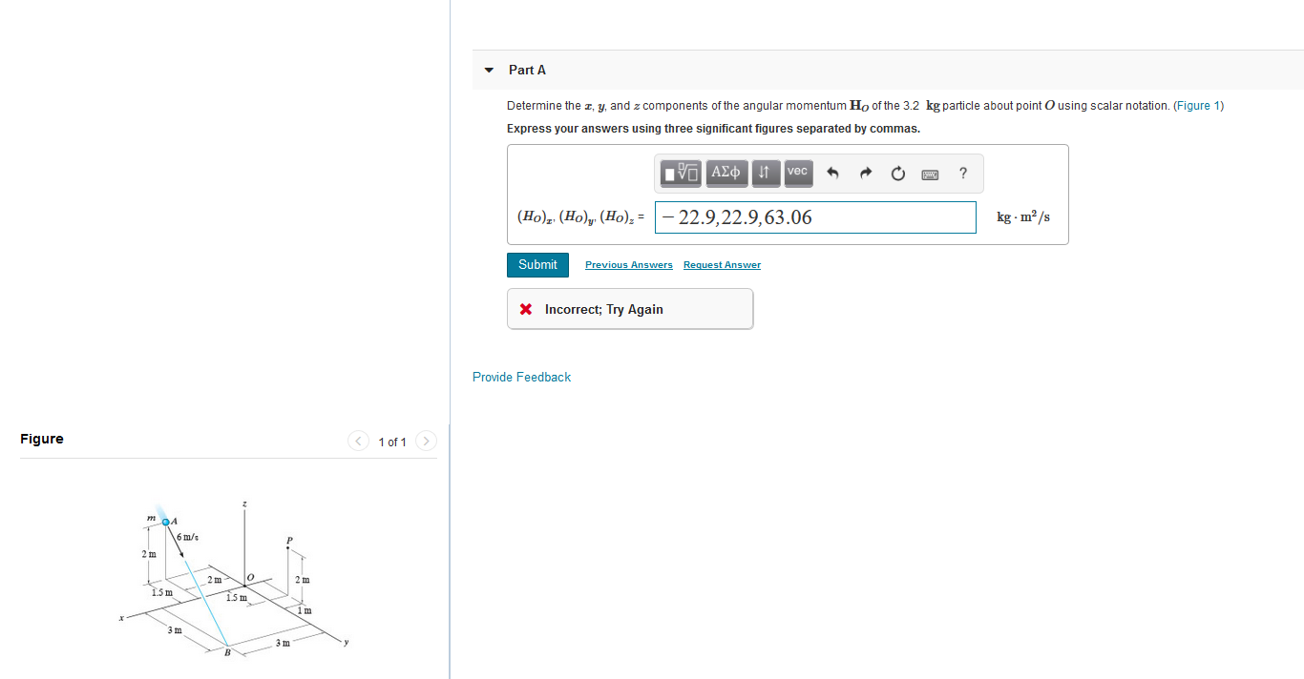Redo the answer edit
1304x679 pixels.
(x=865, y=173)
